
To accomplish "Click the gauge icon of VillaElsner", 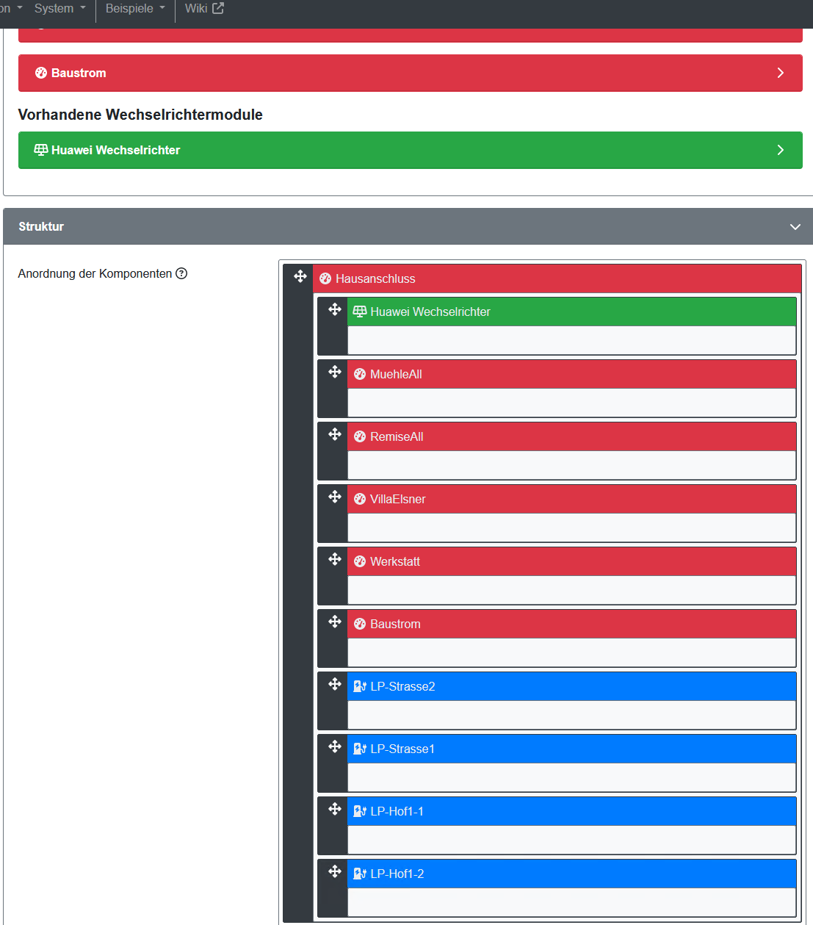I will coord(360,499).
